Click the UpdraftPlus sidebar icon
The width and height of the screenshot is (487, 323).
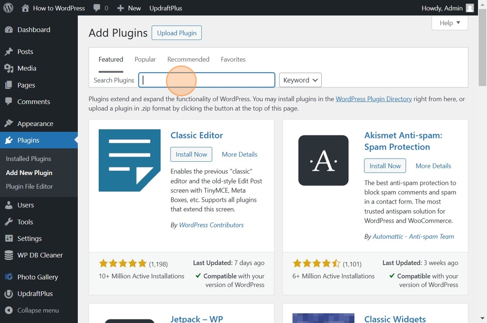[9, 293]
